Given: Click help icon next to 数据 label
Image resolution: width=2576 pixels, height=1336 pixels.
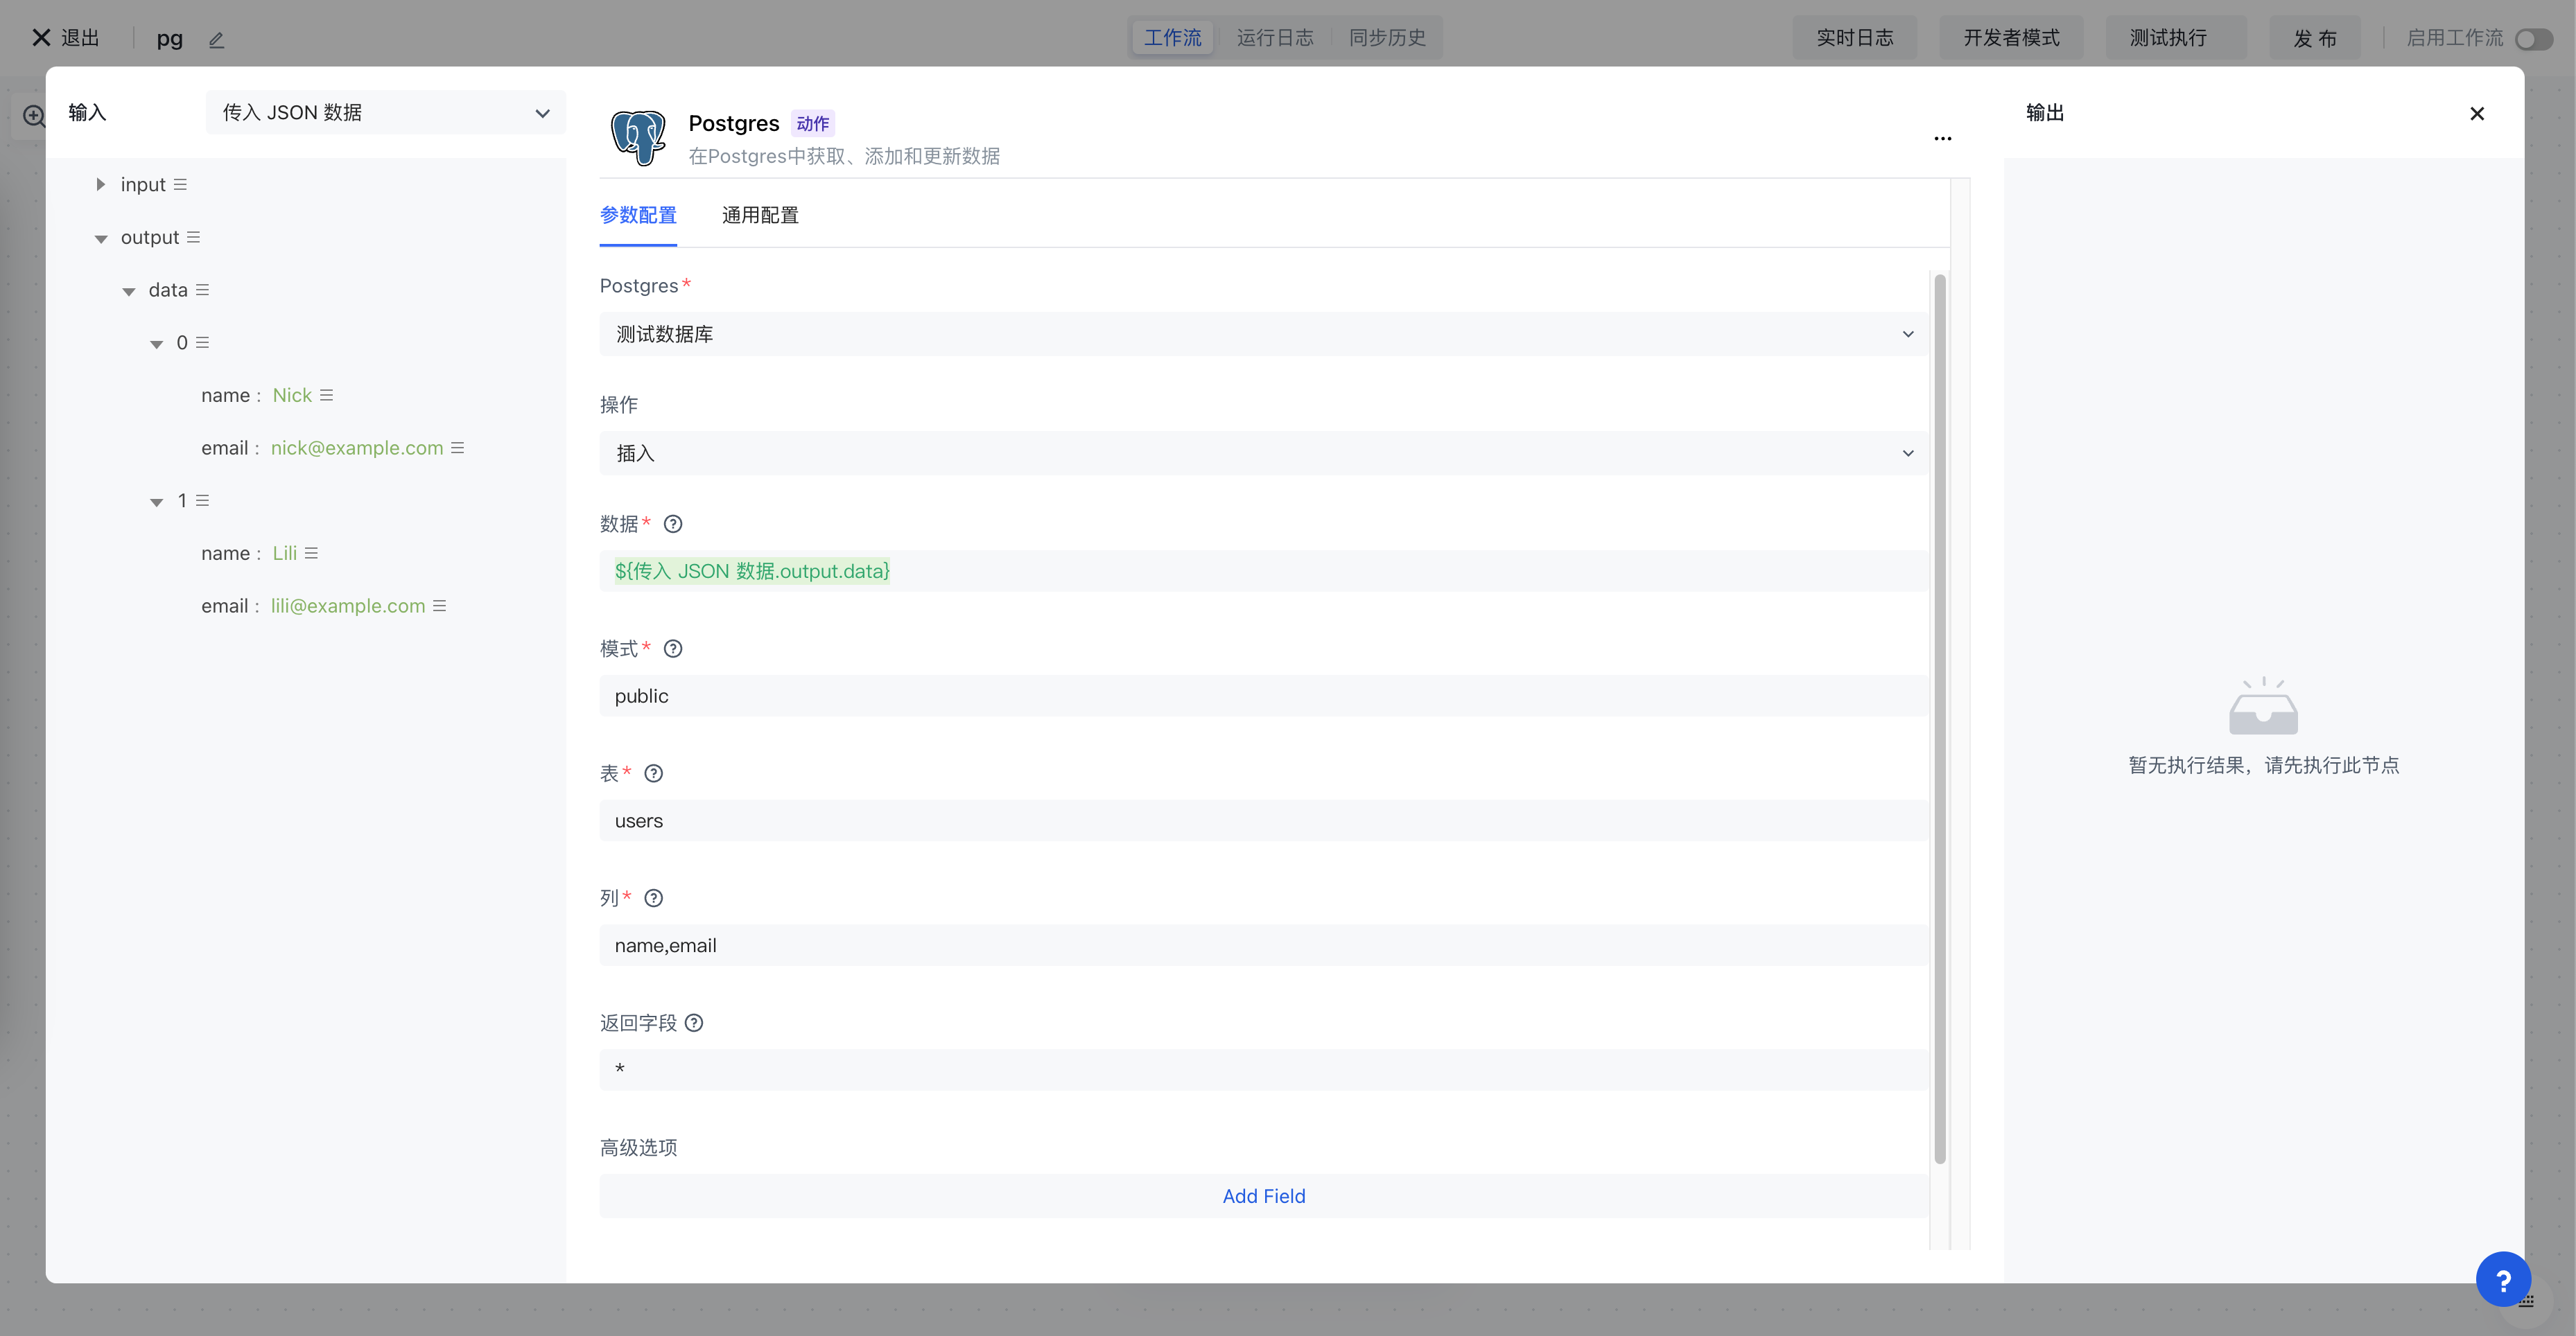Looking at the screenshot, I should 673,524.
